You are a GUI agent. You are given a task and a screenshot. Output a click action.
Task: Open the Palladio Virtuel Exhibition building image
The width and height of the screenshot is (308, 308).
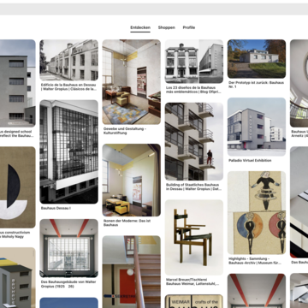(257, 127)
